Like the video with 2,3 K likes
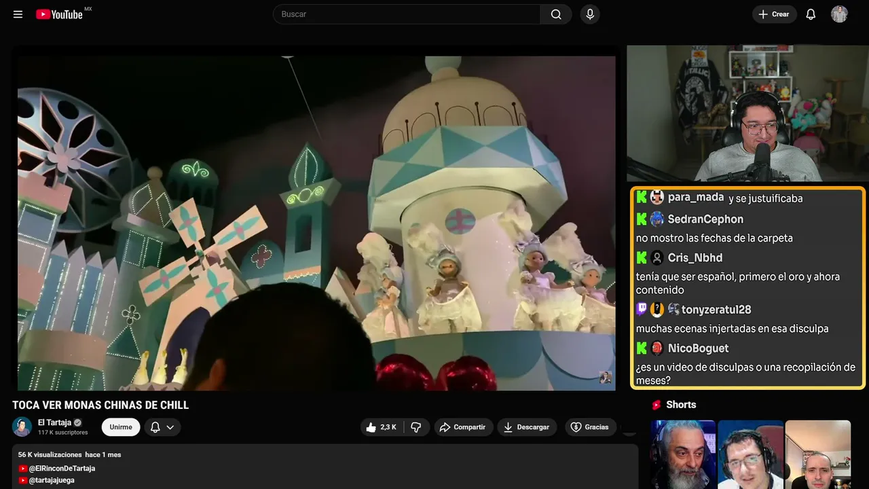This screenshot has width=869, height=489. point(382,427)
